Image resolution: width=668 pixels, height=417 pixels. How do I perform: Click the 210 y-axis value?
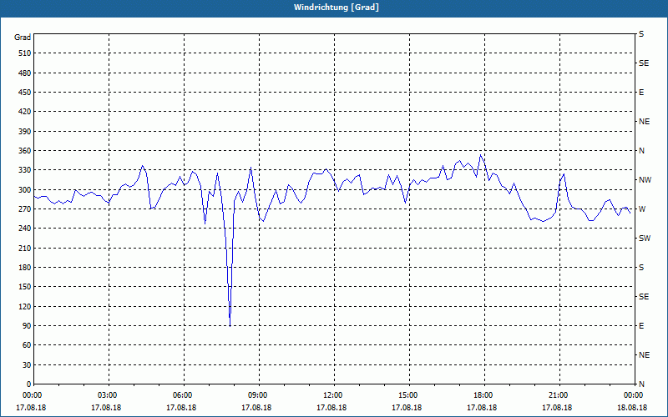pyautogui.click(x=25, y=248)
